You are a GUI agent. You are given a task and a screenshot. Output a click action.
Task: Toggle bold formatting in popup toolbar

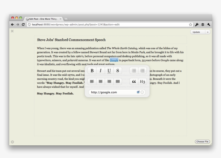(x=92, y=71)
